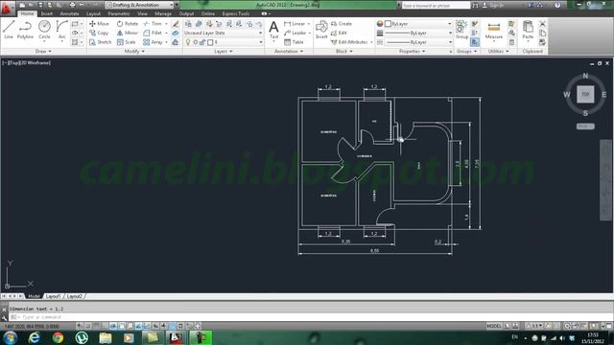The image size is (614, 345).
Task: Click the Paste clipboard button
Action: tap(528, 30)
